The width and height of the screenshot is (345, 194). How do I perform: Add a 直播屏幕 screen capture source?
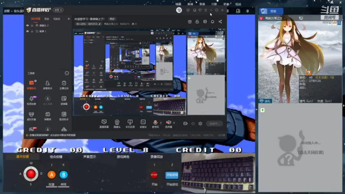pyautogui.click(x=104, y=124)
